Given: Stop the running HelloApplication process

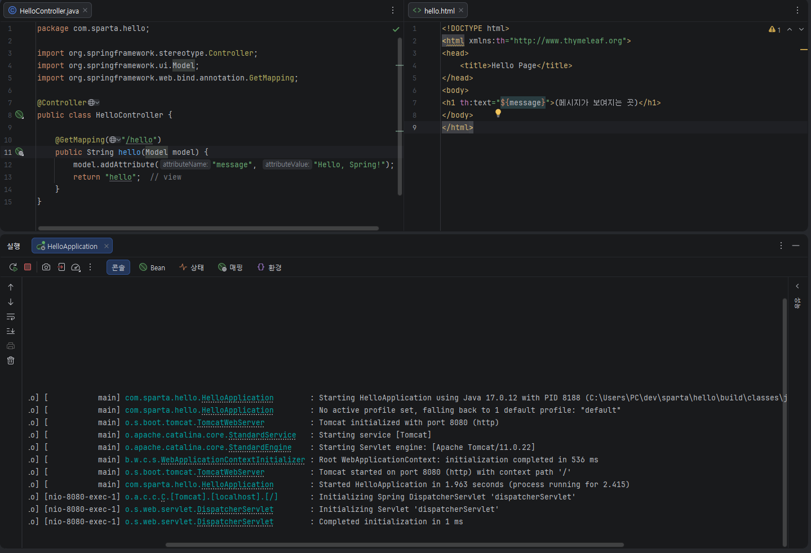Looking at the screenshot, I should tap(28, 267).
